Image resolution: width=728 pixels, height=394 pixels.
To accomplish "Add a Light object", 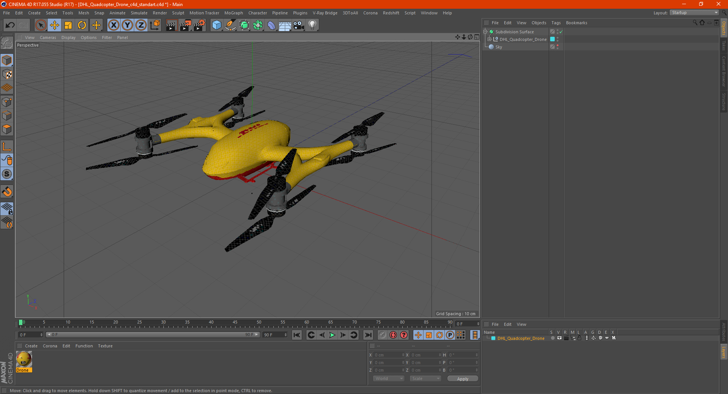I will coord(312,25).
